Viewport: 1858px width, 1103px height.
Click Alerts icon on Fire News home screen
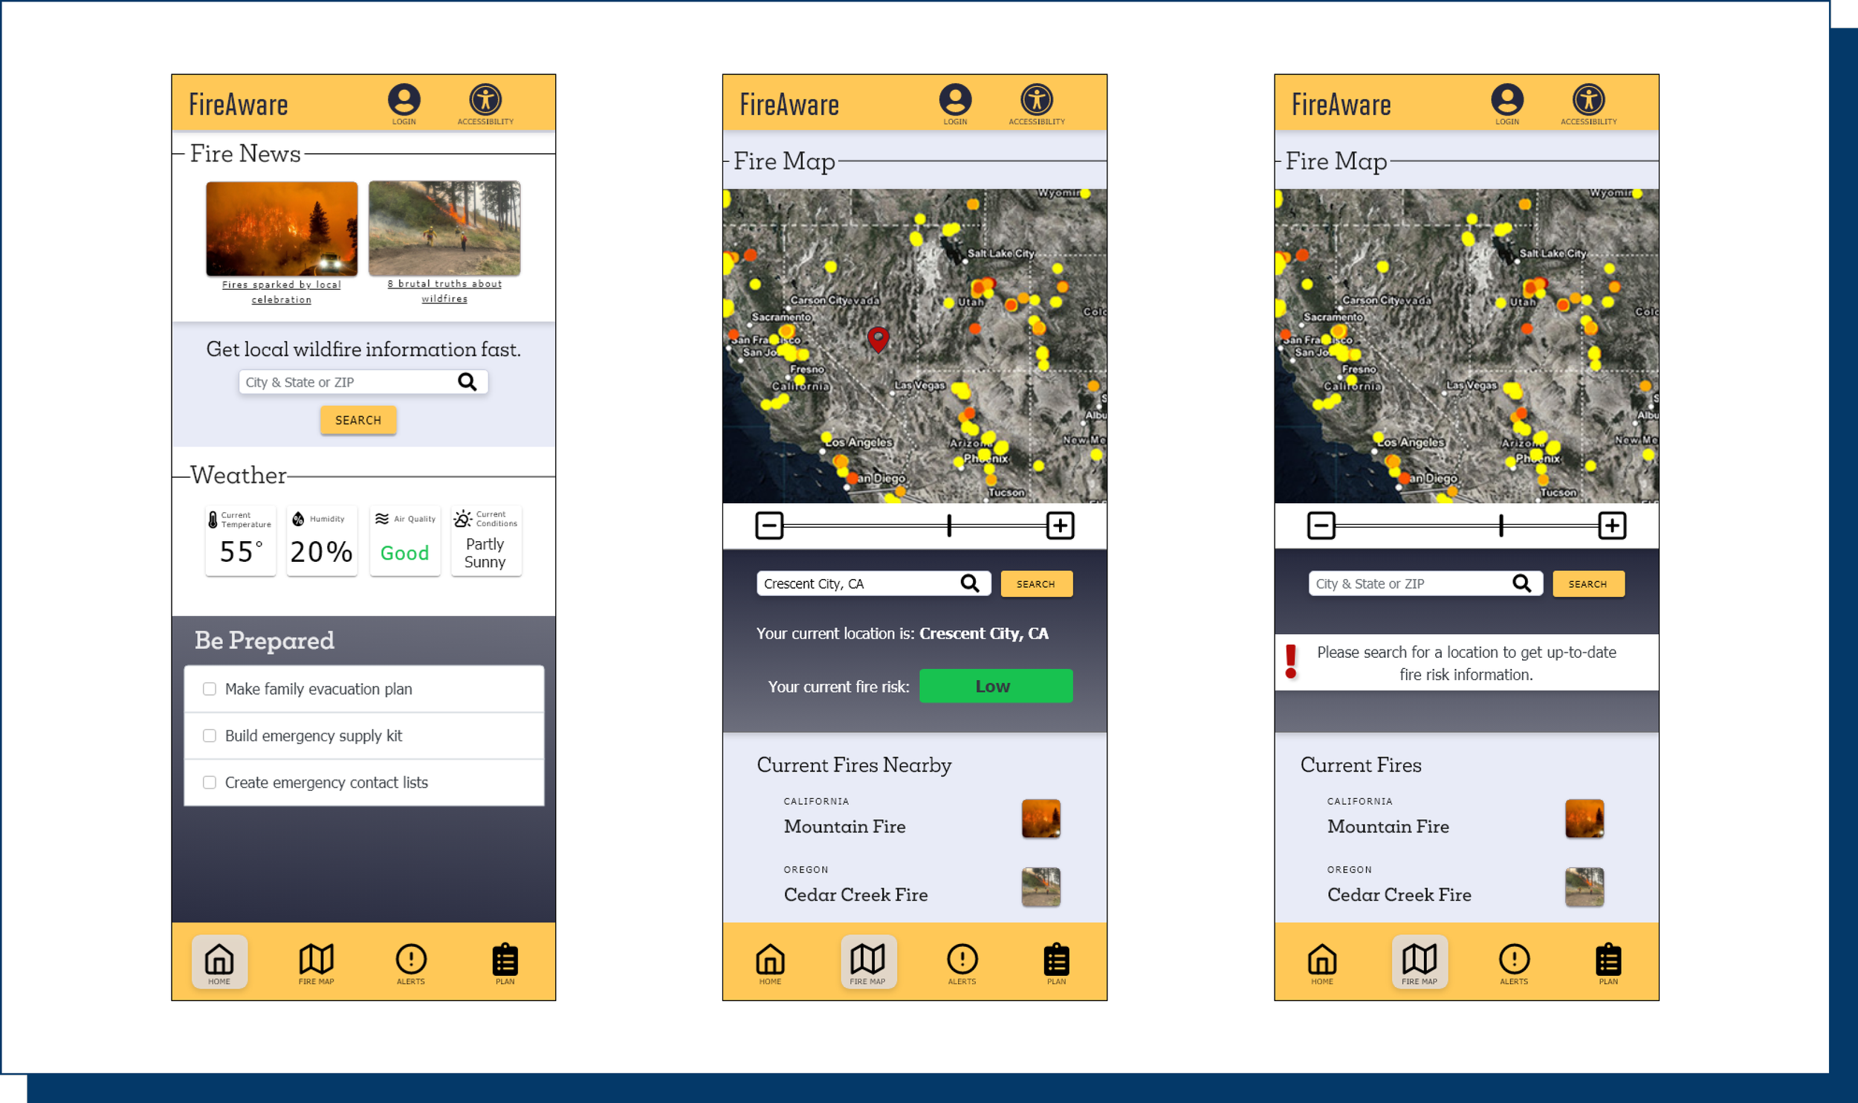[411, 960]
